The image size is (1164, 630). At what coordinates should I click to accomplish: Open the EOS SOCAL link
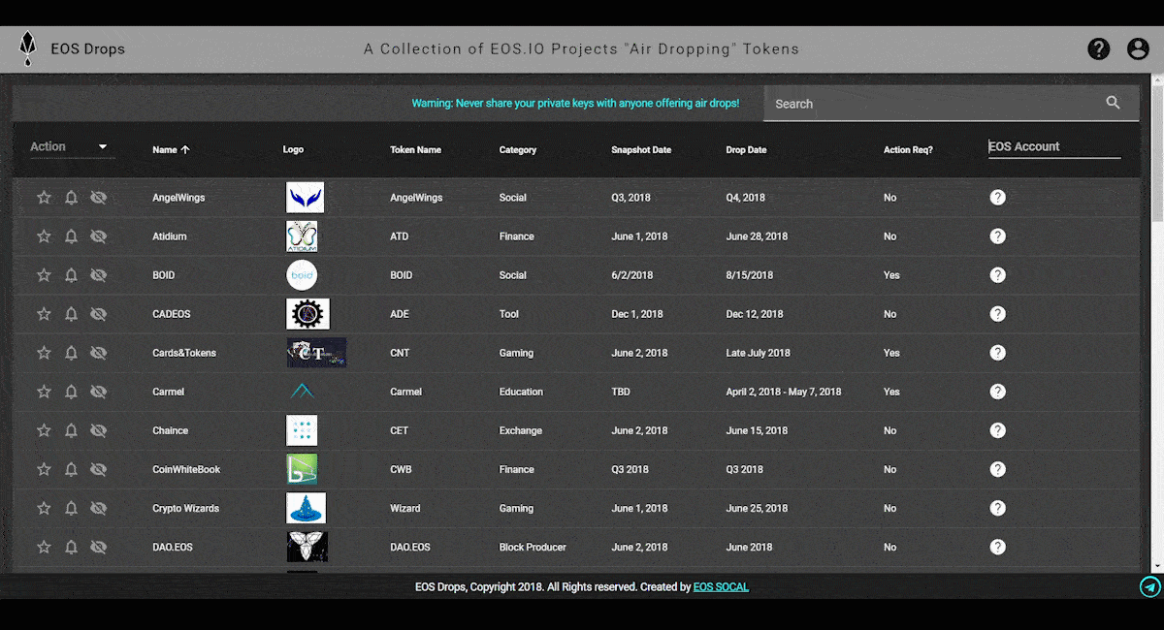pos(721,586)
